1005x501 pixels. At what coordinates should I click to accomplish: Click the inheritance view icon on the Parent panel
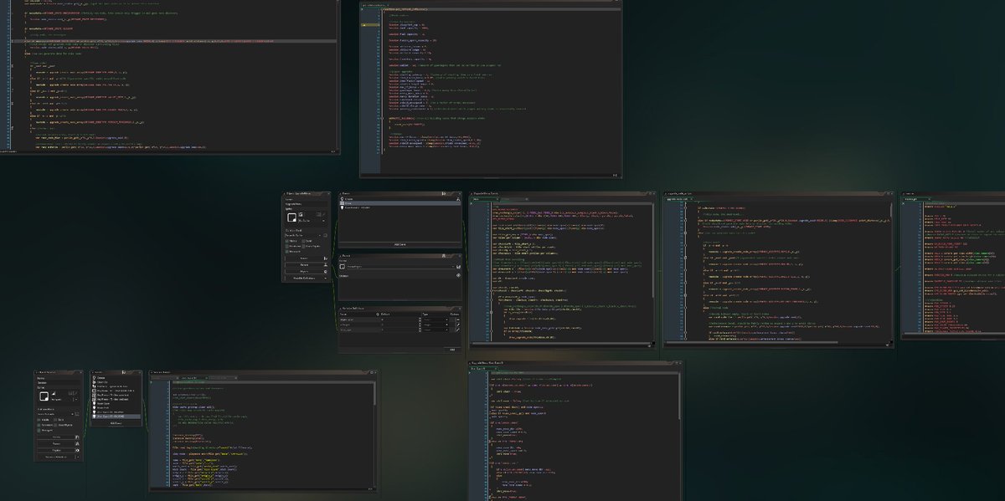[444, 255]
